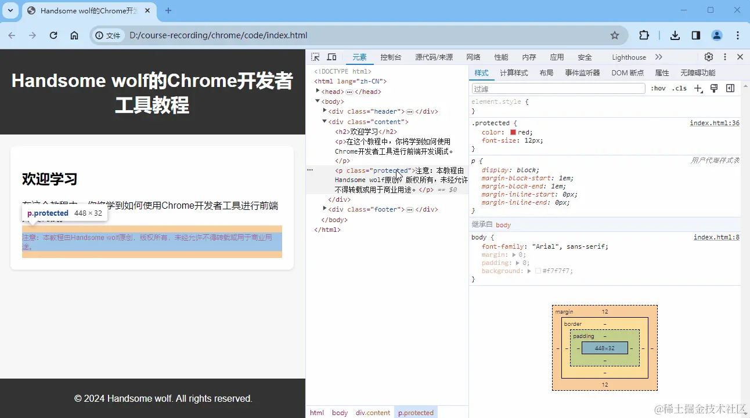Expand the margin shorthand in body rule

[514, 255]
